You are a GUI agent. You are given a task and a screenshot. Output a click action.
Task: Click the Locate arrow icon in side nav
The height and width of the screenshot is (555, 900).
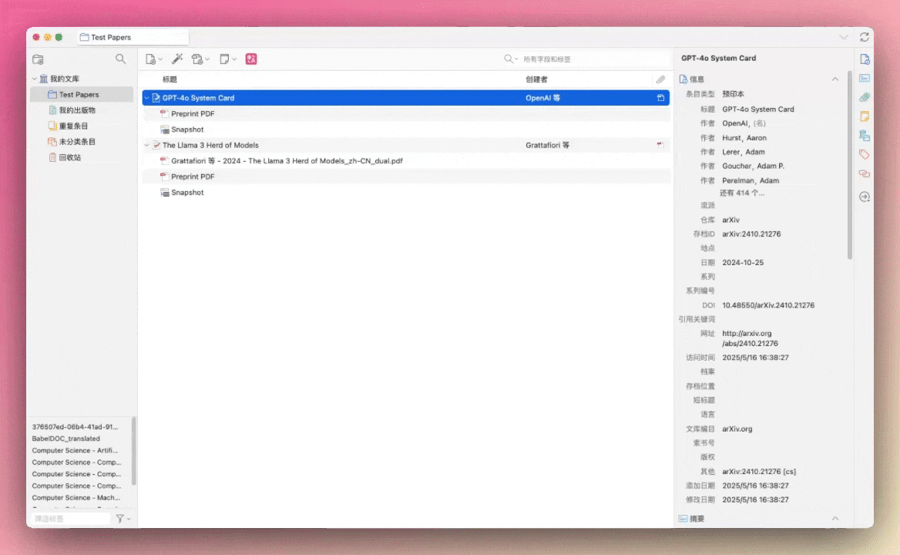(x=865, y=197)
